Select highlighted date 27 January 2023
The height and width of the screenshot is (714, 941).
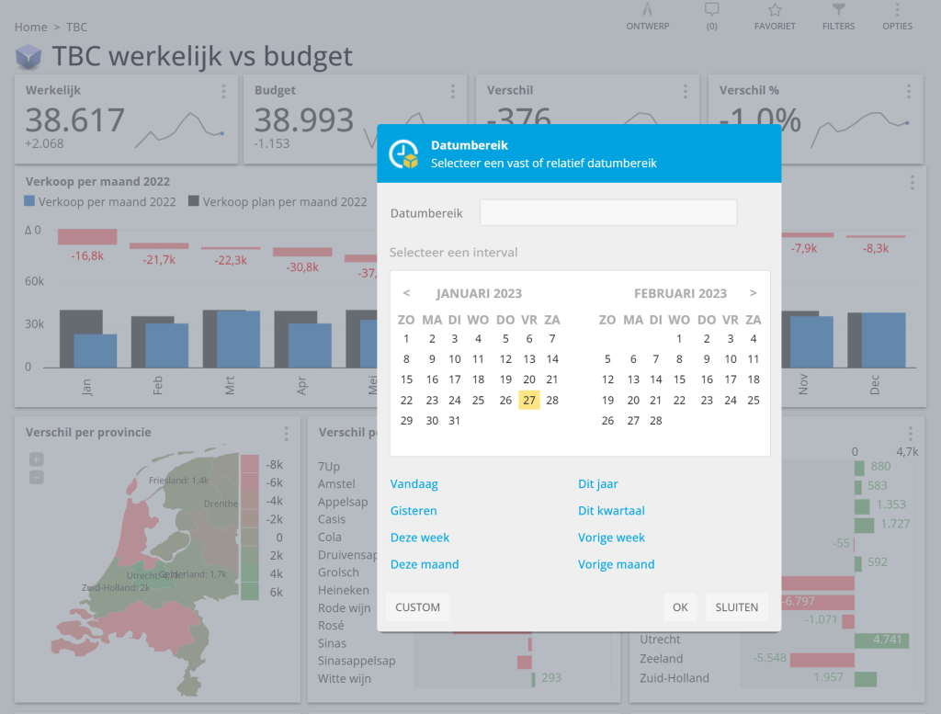tap(528, 400)
